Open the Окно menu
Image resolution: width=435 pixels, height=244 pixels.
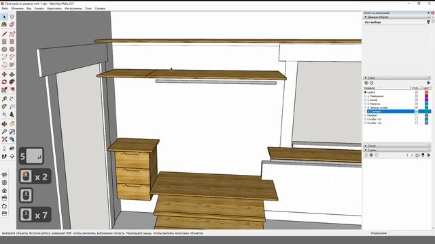(x=88, y=9)
